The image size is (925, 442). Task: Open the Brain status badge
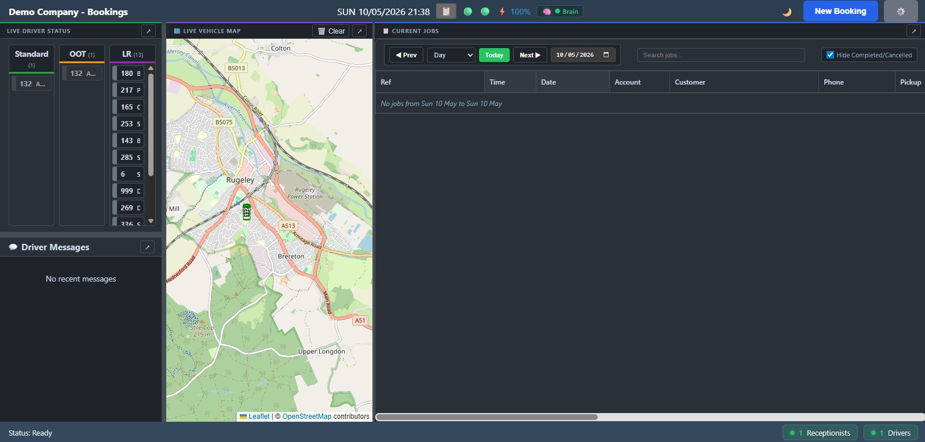[x=560, y=11]
